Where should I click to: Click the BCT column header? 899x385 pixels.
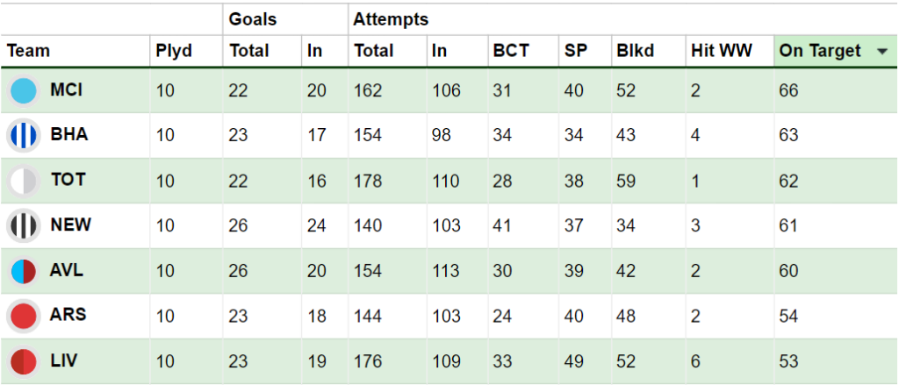511,51
